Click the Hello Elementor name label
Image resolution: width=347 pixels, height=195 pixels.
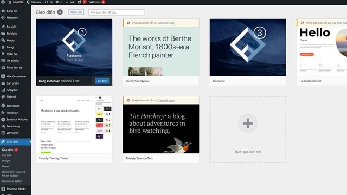pyautogui.click(x=310, y=81)
